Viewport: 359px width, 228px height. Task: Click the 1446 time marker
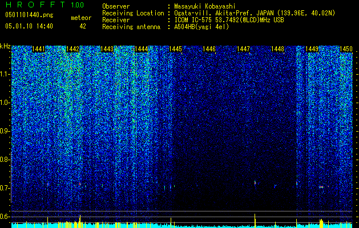click(x=209, y=49)
